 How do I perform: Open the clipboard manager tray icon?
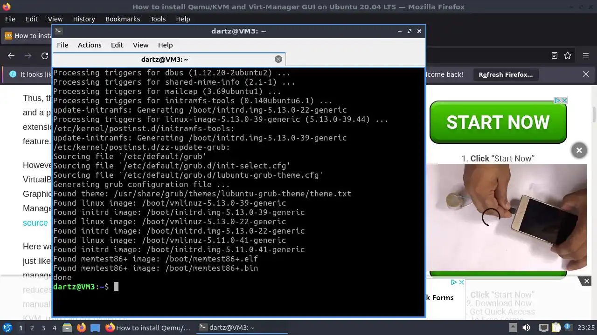point(557,328)
